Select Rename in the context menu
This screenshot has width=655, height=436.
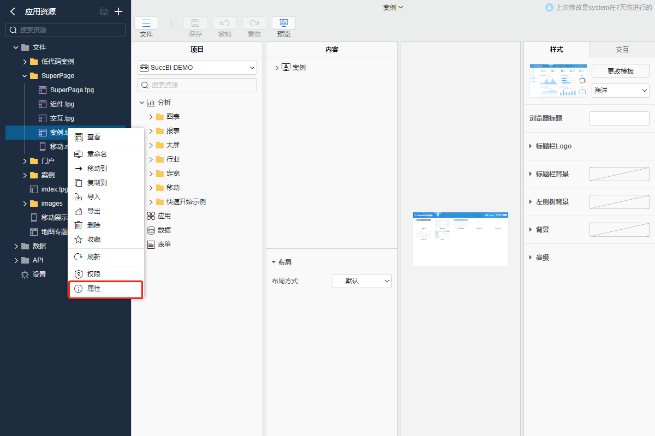pos(97,154)
